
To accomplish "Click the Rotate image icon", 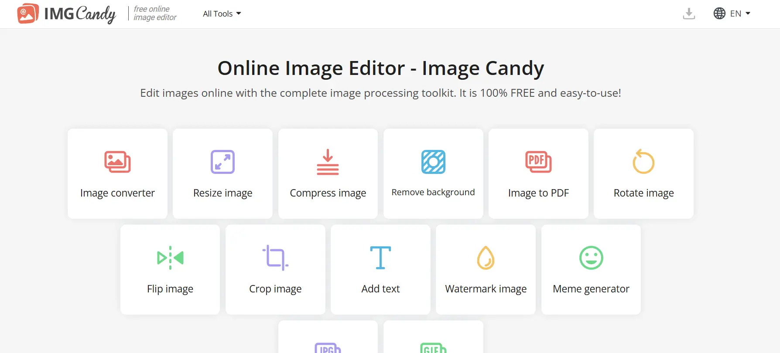I will coord(643,162).
